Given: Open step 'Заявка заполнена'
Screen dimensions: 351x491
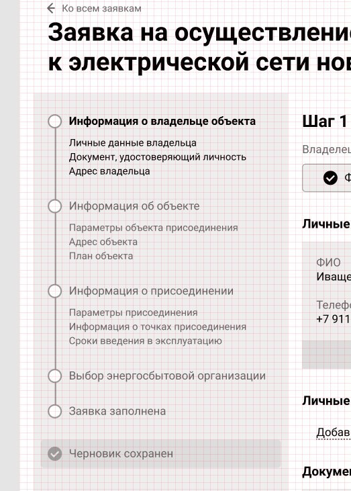Looking at the screenshot, I should pos(117,411).
